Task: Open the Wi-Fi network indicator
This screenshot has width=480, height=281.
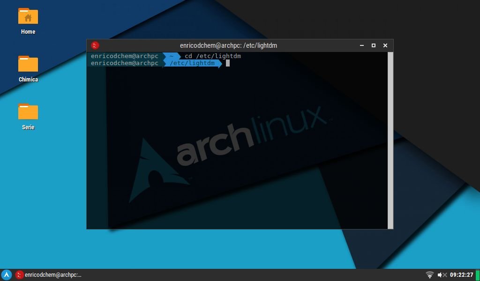Action: click(x=429, y=275)
